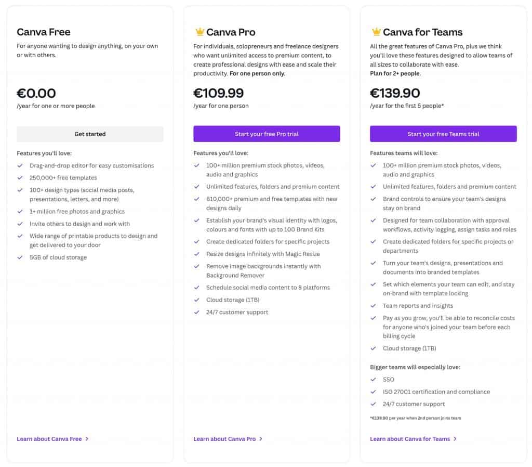This screenshot has height=467, width=532.
Task: Click Start your free Teams trial
Action: (x=443, y=134)
